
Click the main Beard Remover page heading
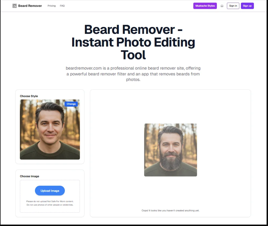pos(133,42)
